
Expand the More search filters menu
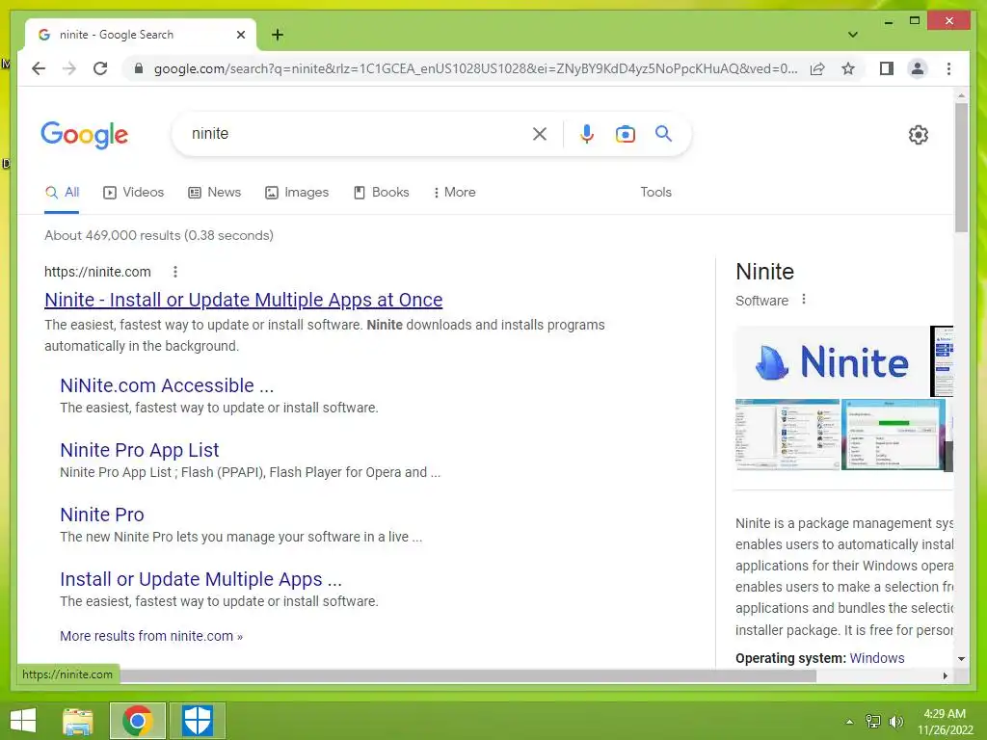click(x=454, y=193)
